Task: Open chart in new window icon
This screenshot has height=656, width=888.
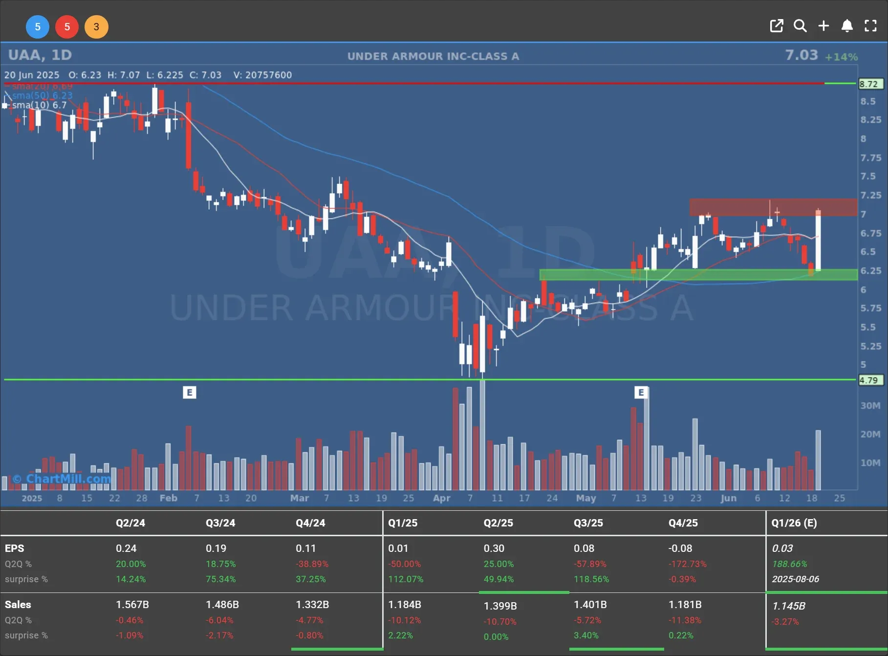Action: [x=777, y=26]
